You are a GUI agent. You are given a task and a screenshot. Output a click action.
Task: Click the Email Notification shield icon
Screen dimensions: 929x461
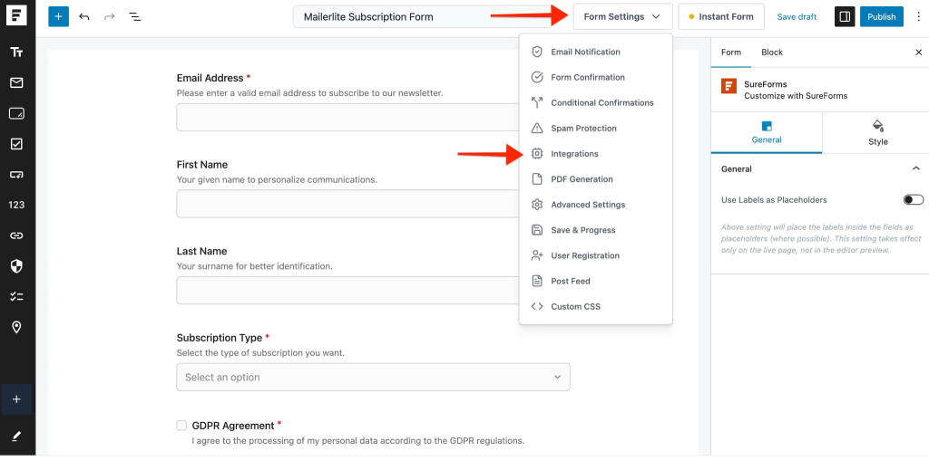pyautogui.click(x=537, y=52)
